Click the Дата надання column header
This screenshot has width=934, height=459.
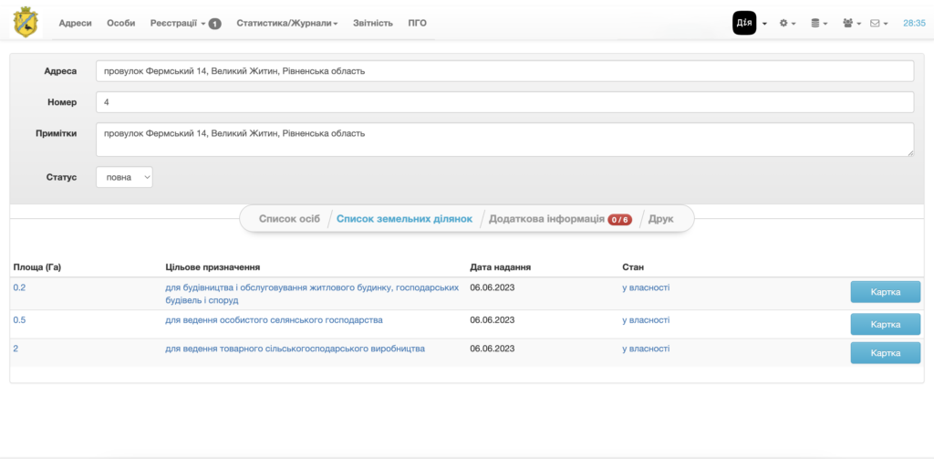click(x=501, y=267)
